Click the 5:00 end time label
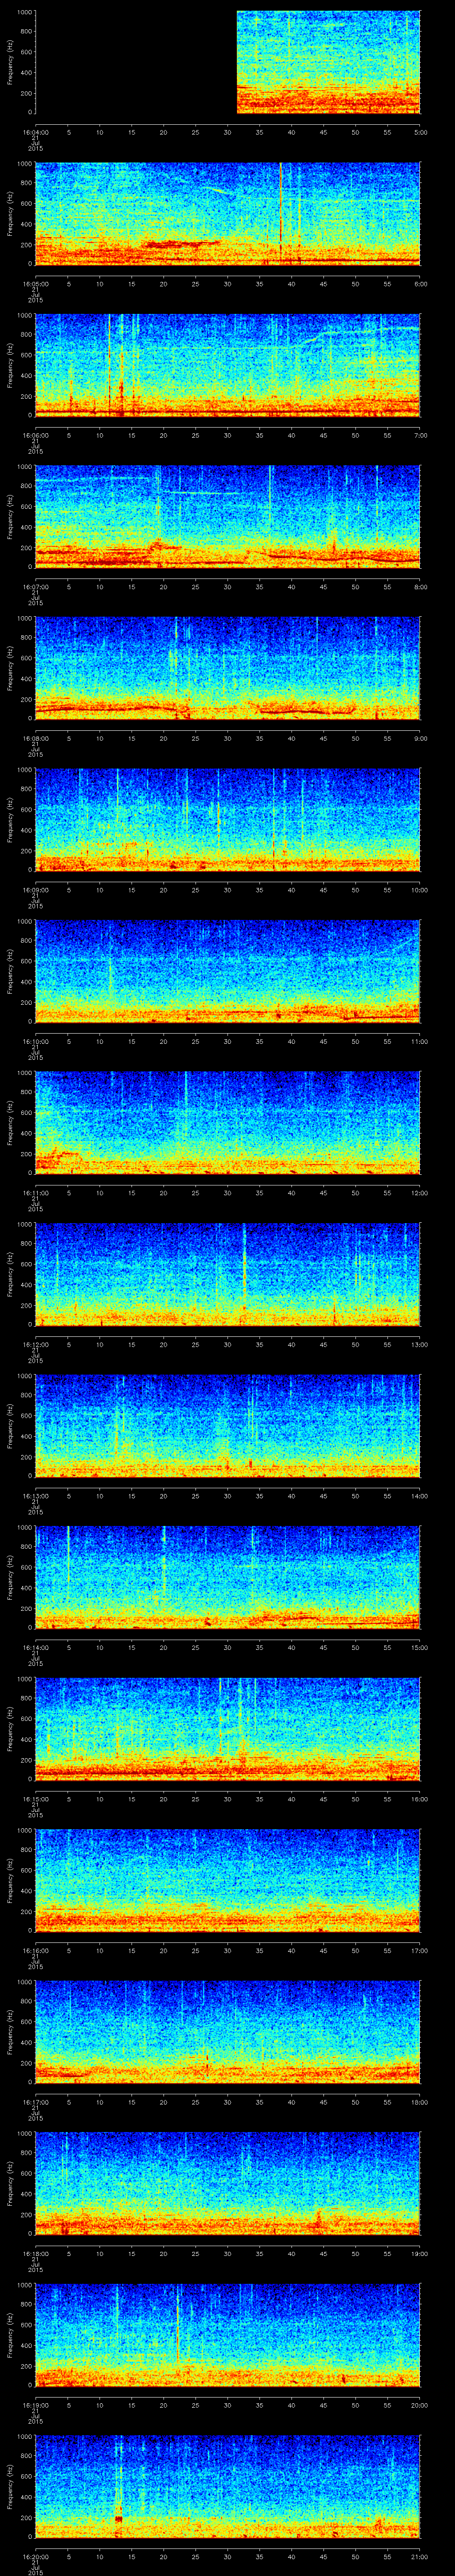The height and width of the screenshot is (2576, 455). pos(420,132)
